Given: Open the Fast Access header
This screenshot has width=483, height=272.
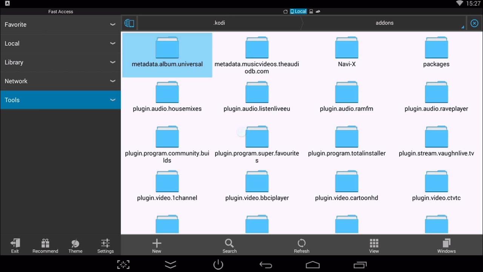Looking at the screenshot, I should tap(60, 12).
